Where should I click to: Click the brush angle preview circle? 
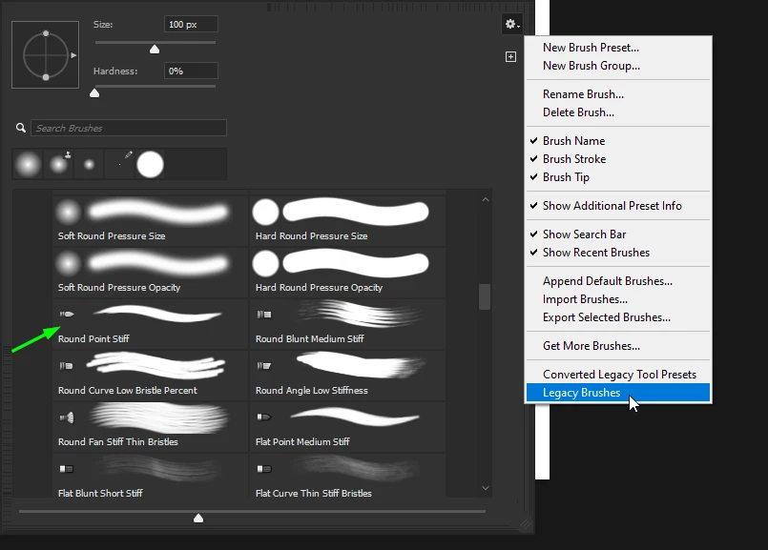click(x=46, y=54)
